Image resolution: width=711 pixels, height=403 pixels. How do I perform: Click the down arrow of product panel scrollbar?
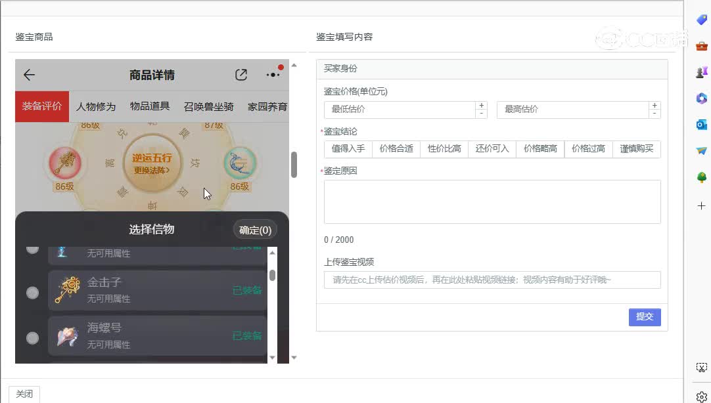click(x=294, y=358)
